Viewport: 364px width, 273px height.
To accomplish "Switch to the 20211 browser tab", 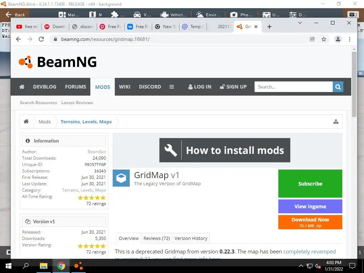I will pyautogui.click(x=220, y=27).
